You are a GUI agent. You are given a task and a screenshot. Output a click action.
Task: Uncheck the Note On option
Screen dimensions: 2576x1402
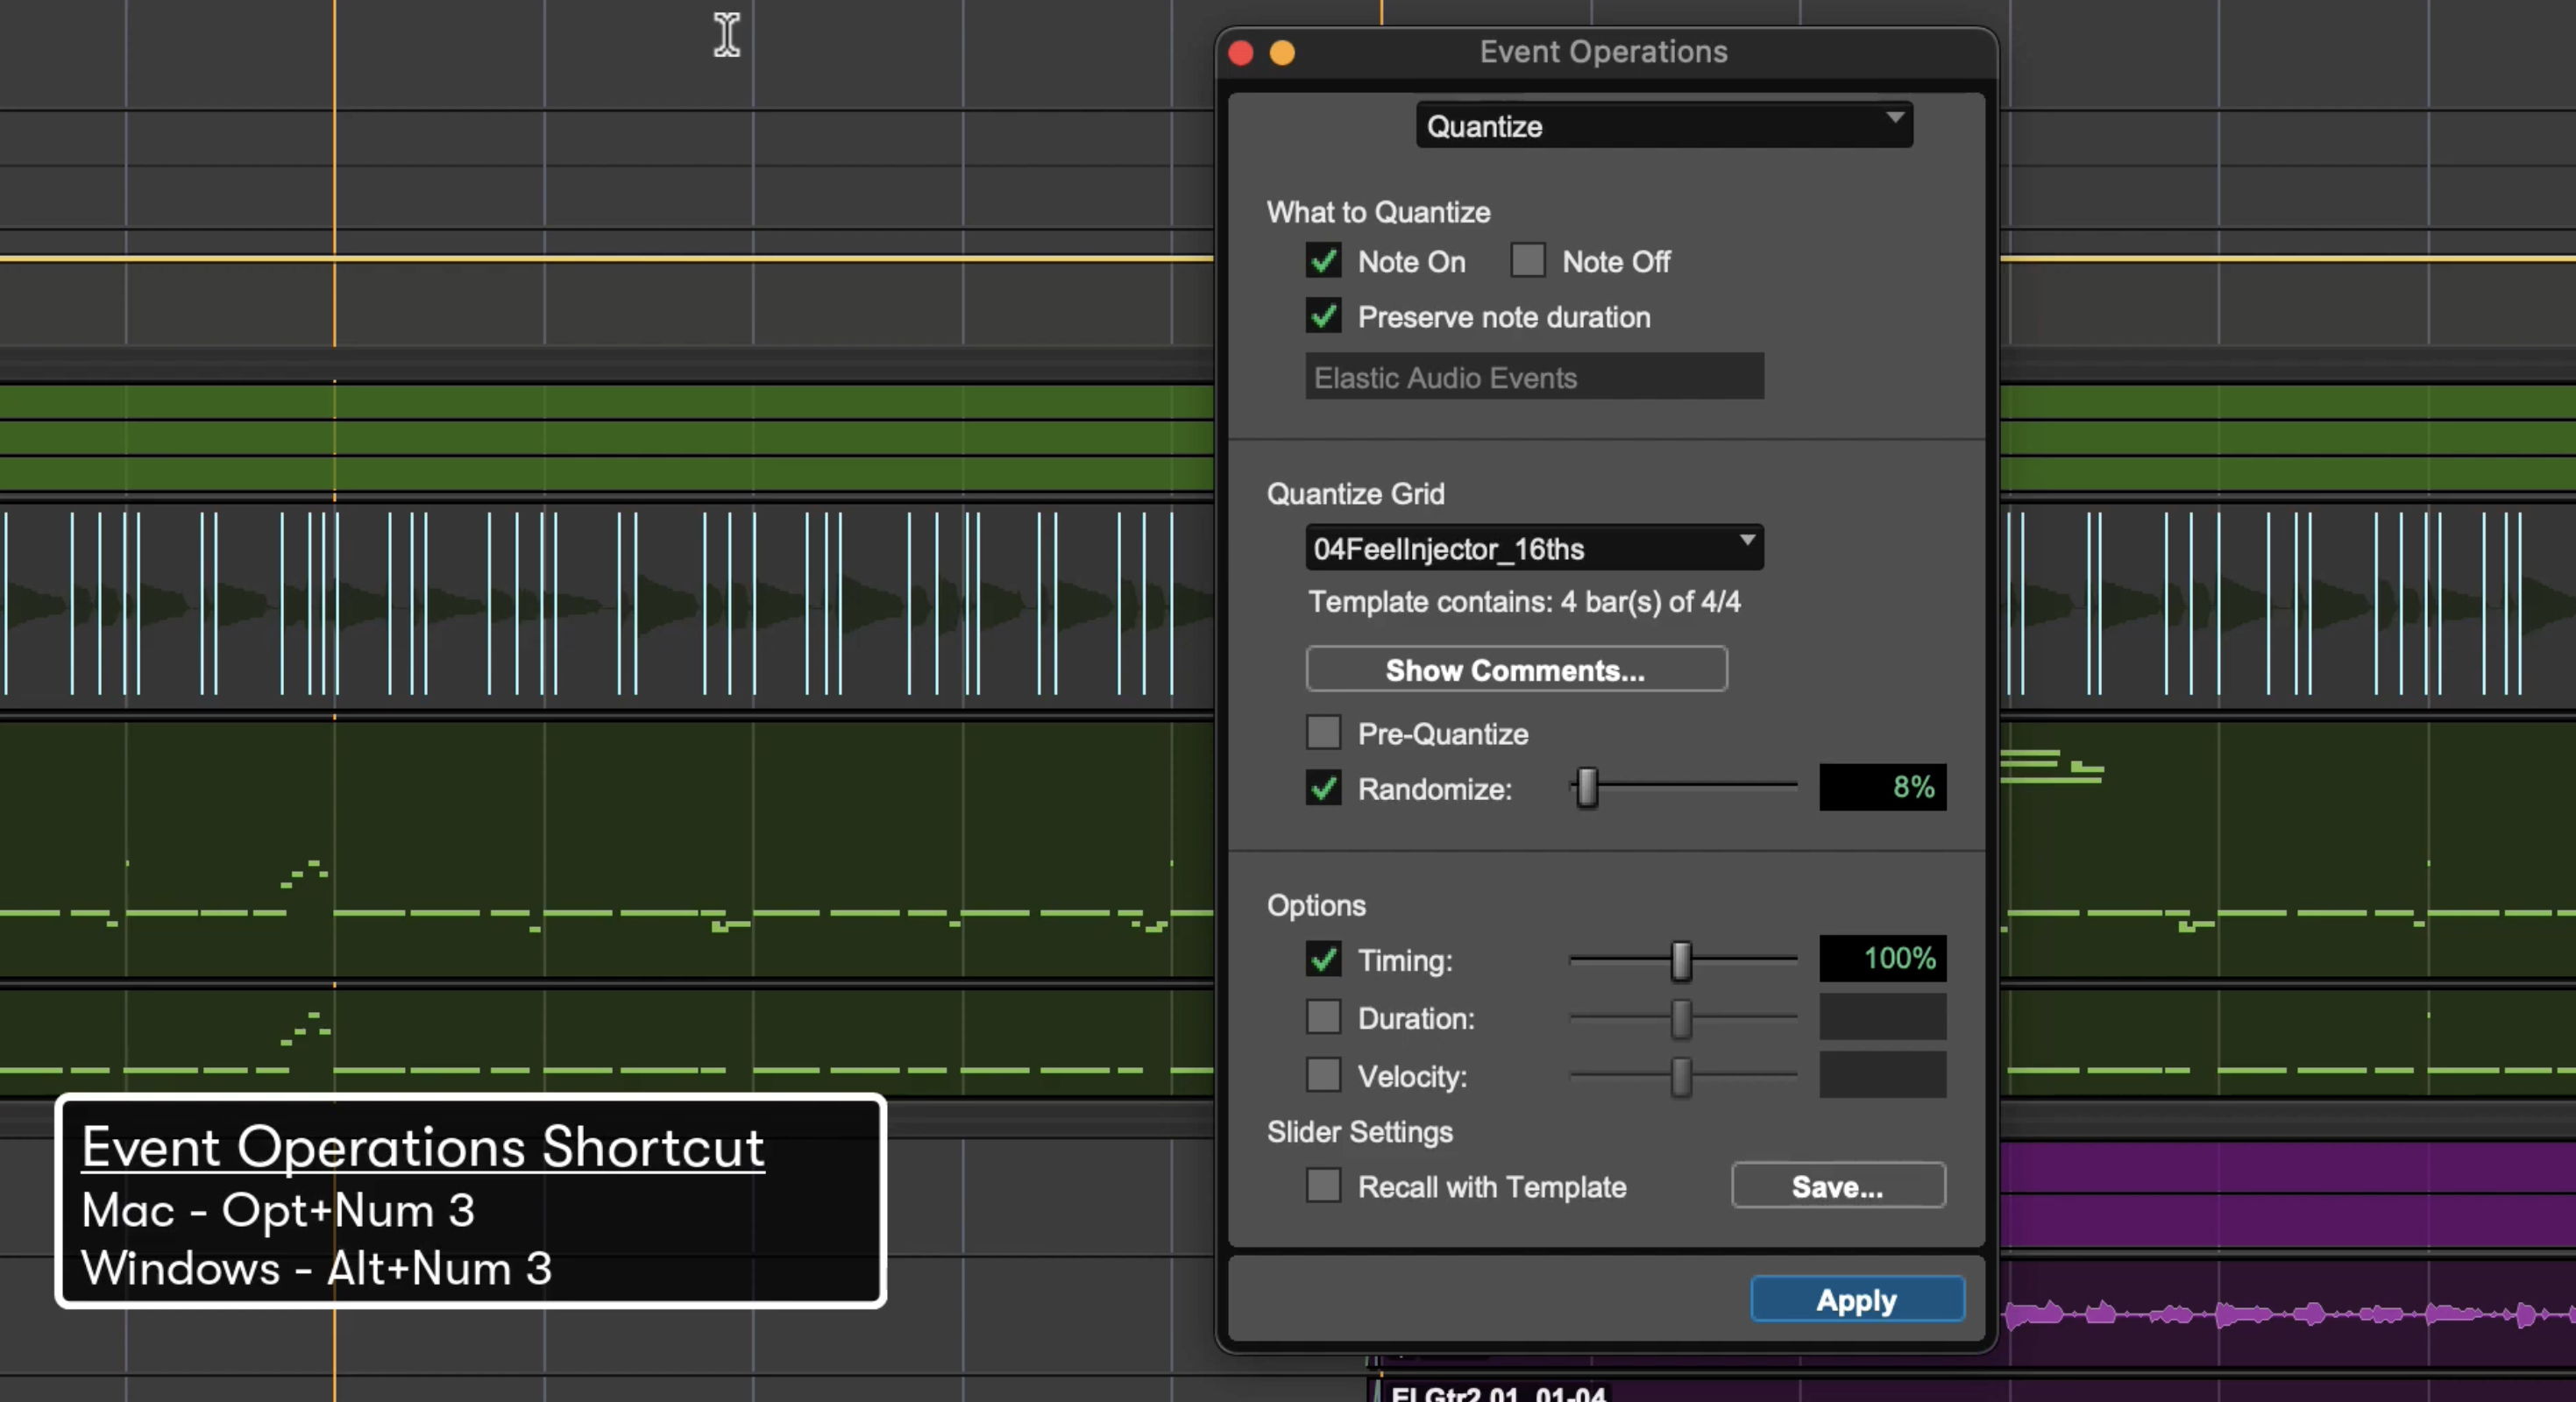pos(1323,260)
